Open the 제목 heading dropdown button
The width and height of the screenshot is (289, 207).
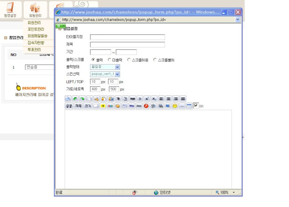78,106
